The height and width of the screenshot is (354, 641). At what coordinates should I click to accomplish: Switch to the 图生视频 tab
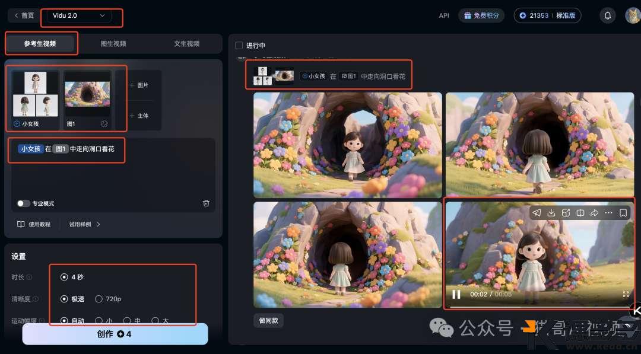click(113, 44)
